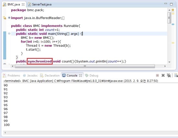Click 'public static int count=1;' line

coord(38,30)
